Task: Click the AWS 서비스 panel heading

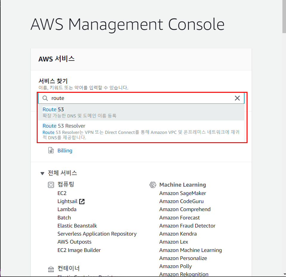Action: pos(56,59)
